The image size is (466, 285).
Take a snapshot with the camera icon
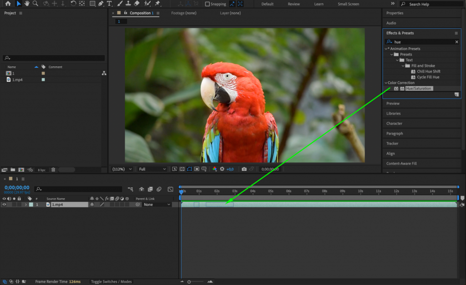pos(244,169)
